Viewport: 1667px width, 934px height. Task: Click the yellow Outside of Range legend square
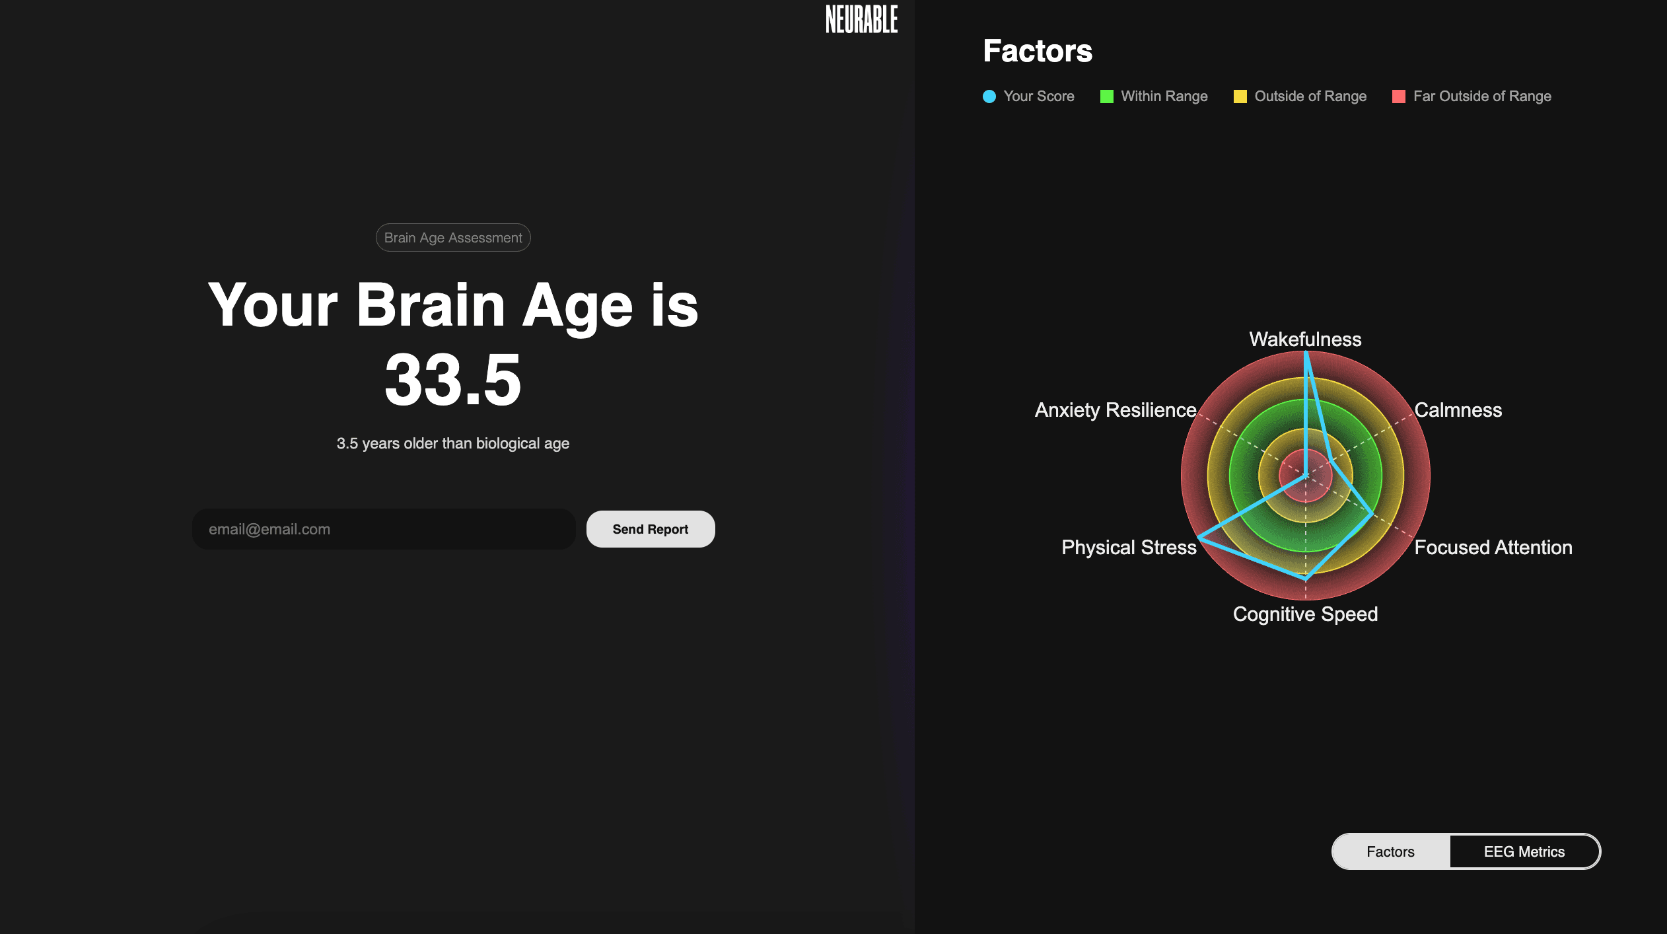click(x=1240, y=96)
